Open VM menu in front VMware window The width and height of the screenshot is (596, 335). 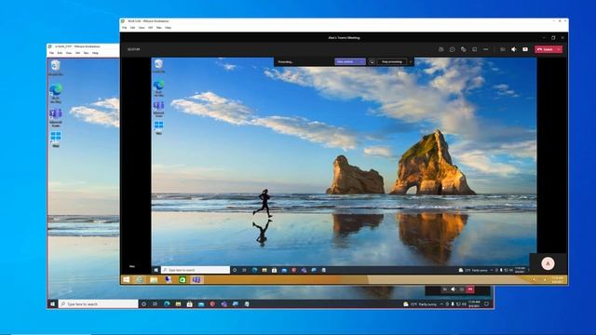[151, 28]
